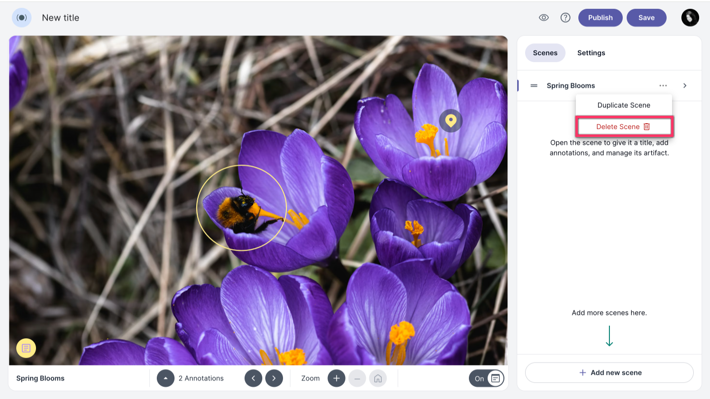710x399 pixels.
Task: Click the app logo icon beside the title
Action: (x=22, y=18)
